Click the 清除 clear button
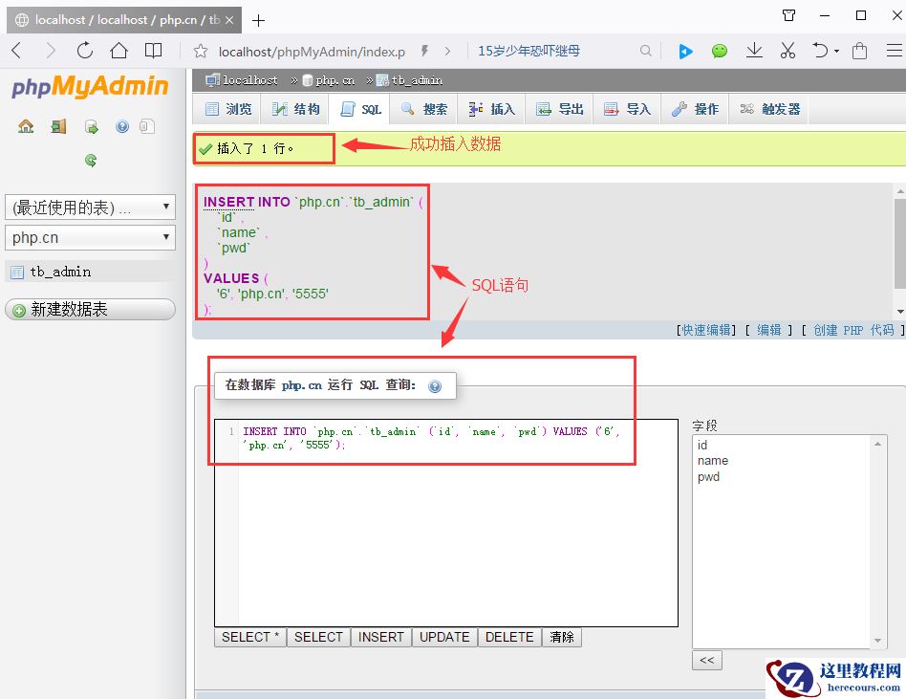The height and width of the screenshot is (699, 906). (x=562, y=637)
